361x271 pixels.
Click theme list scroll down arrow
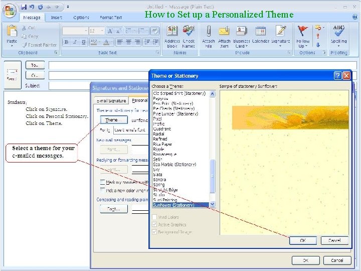212,204
